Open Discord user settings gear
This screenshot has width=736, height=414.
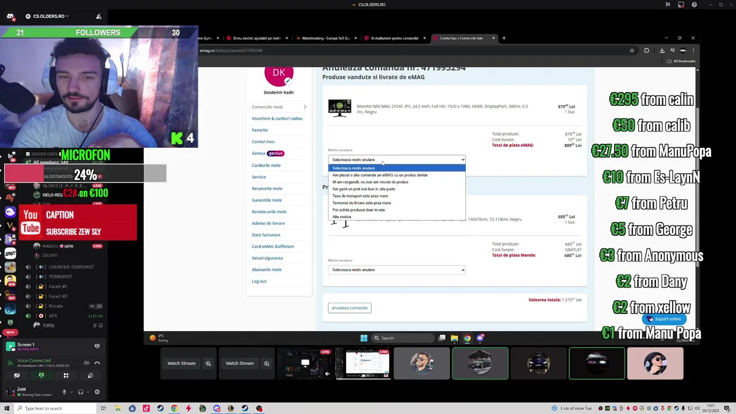point(97,392)
